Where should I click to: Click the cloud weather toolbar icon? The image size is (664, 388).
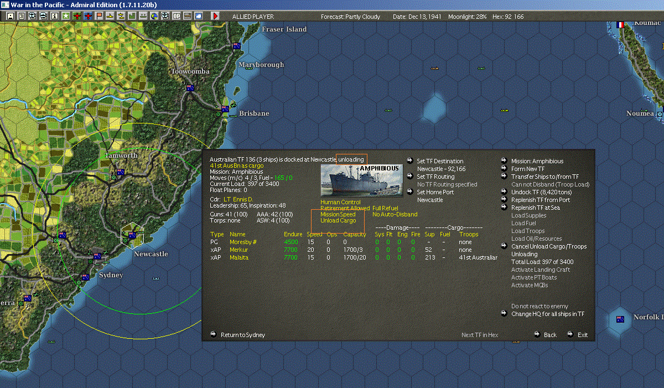[x=199, y=17]
